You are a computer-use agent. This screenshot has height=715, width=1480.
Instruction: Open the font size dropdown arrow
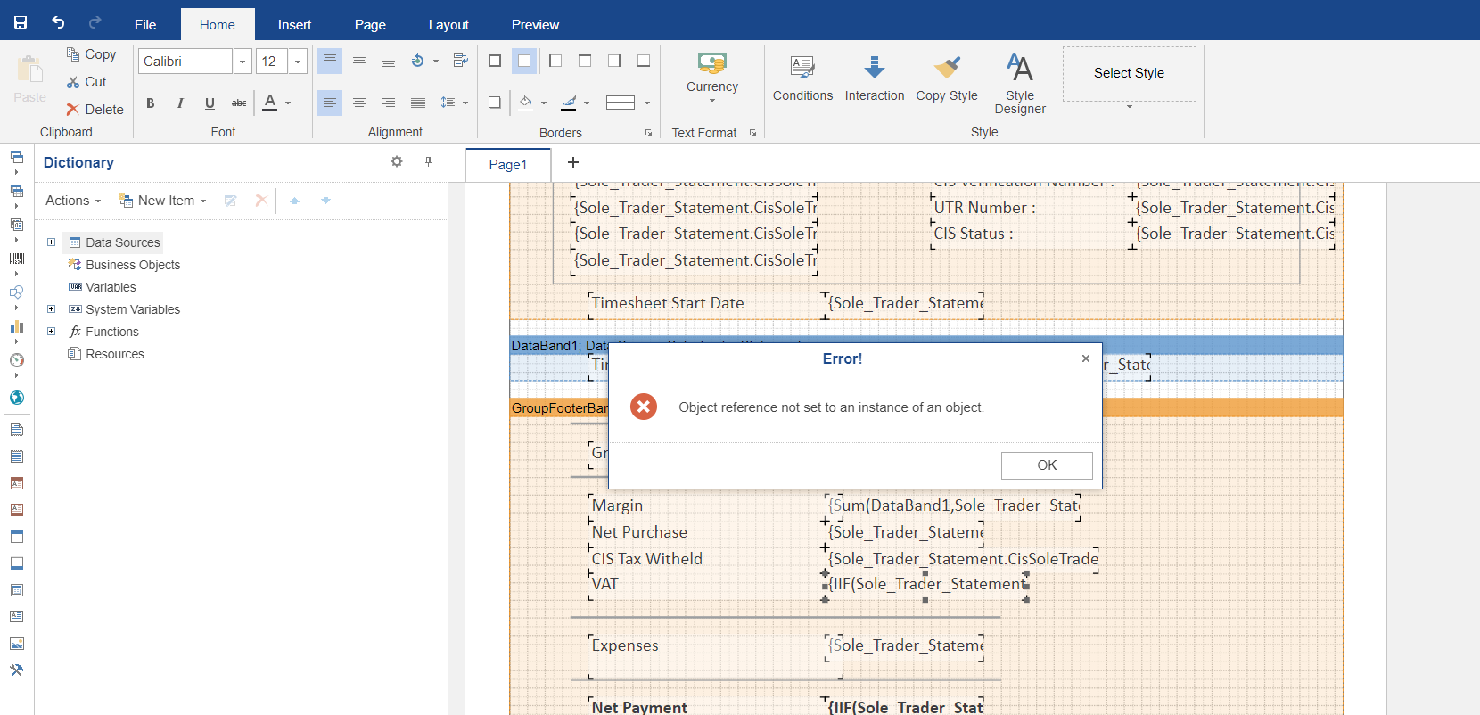298,62
